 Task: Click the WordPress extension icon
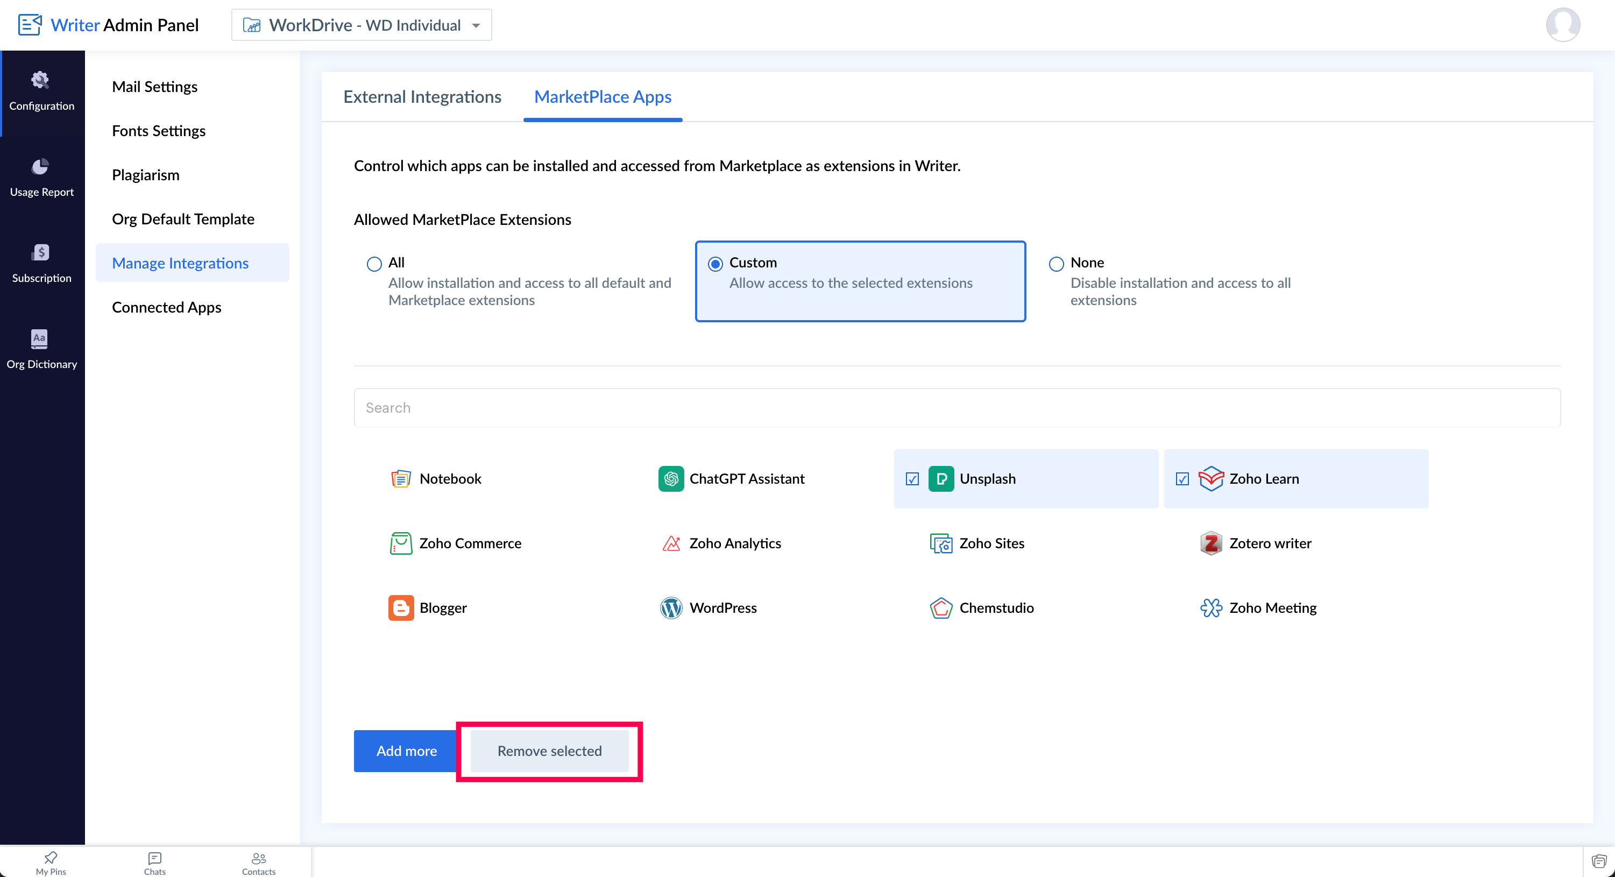tap(671, 608)
